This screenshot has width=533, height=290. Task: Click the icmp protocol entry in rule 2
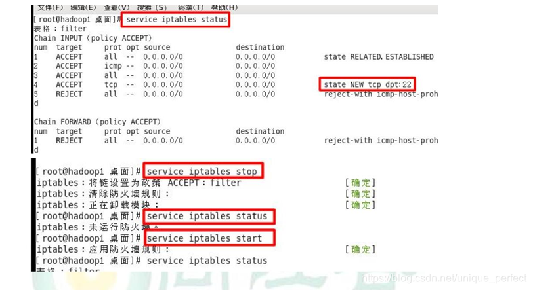pos(113,66)
